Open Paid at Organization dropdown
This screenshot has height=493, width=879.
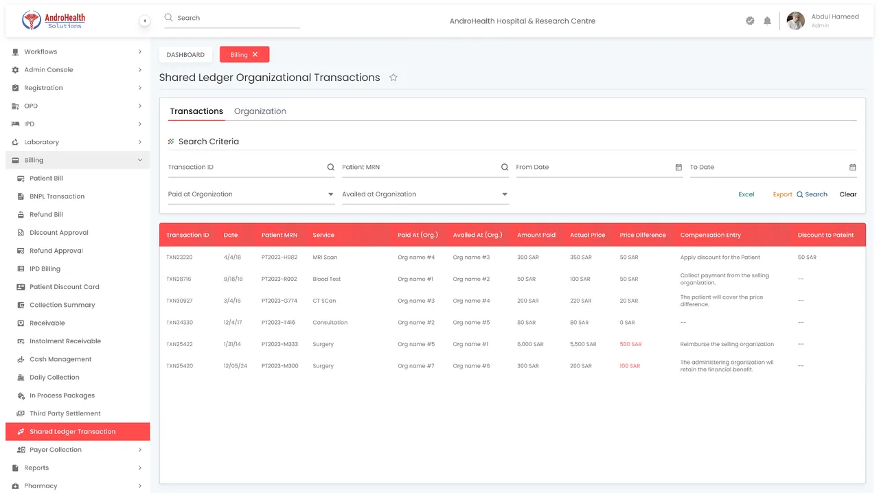tap(251, 194)
